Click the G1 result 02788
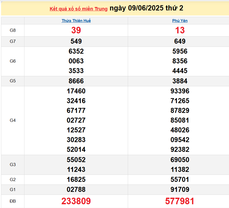 pos(76,190)
